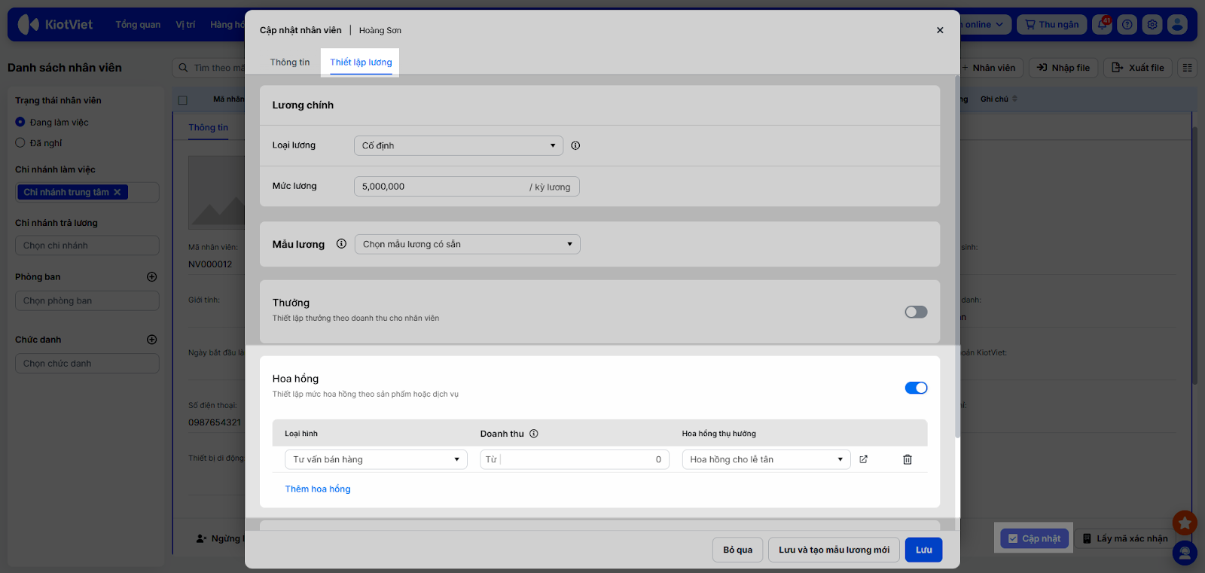
Task: Click the Lưu button
Action: point(923,550)
